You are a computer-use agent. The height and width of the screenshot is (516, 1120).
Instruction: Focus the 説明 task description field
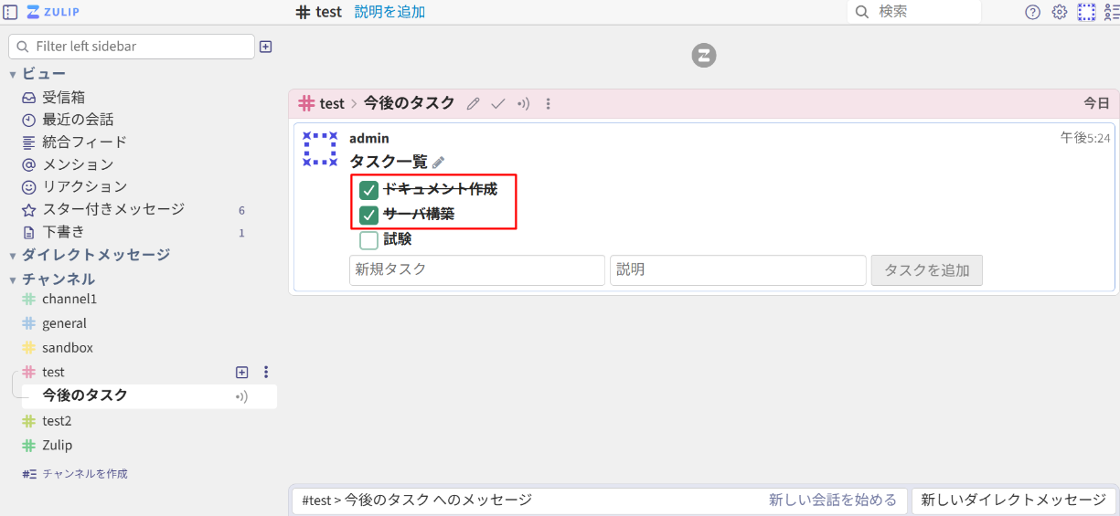click(738, 270)
